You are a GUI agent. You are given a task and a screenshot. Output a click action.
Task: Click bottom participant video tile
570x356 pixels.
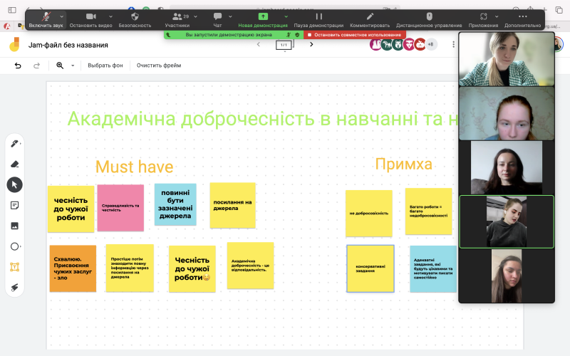click(507, 276)
